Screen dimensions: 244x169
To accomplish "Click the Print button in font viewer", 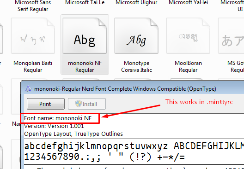I will coord(46,104).
